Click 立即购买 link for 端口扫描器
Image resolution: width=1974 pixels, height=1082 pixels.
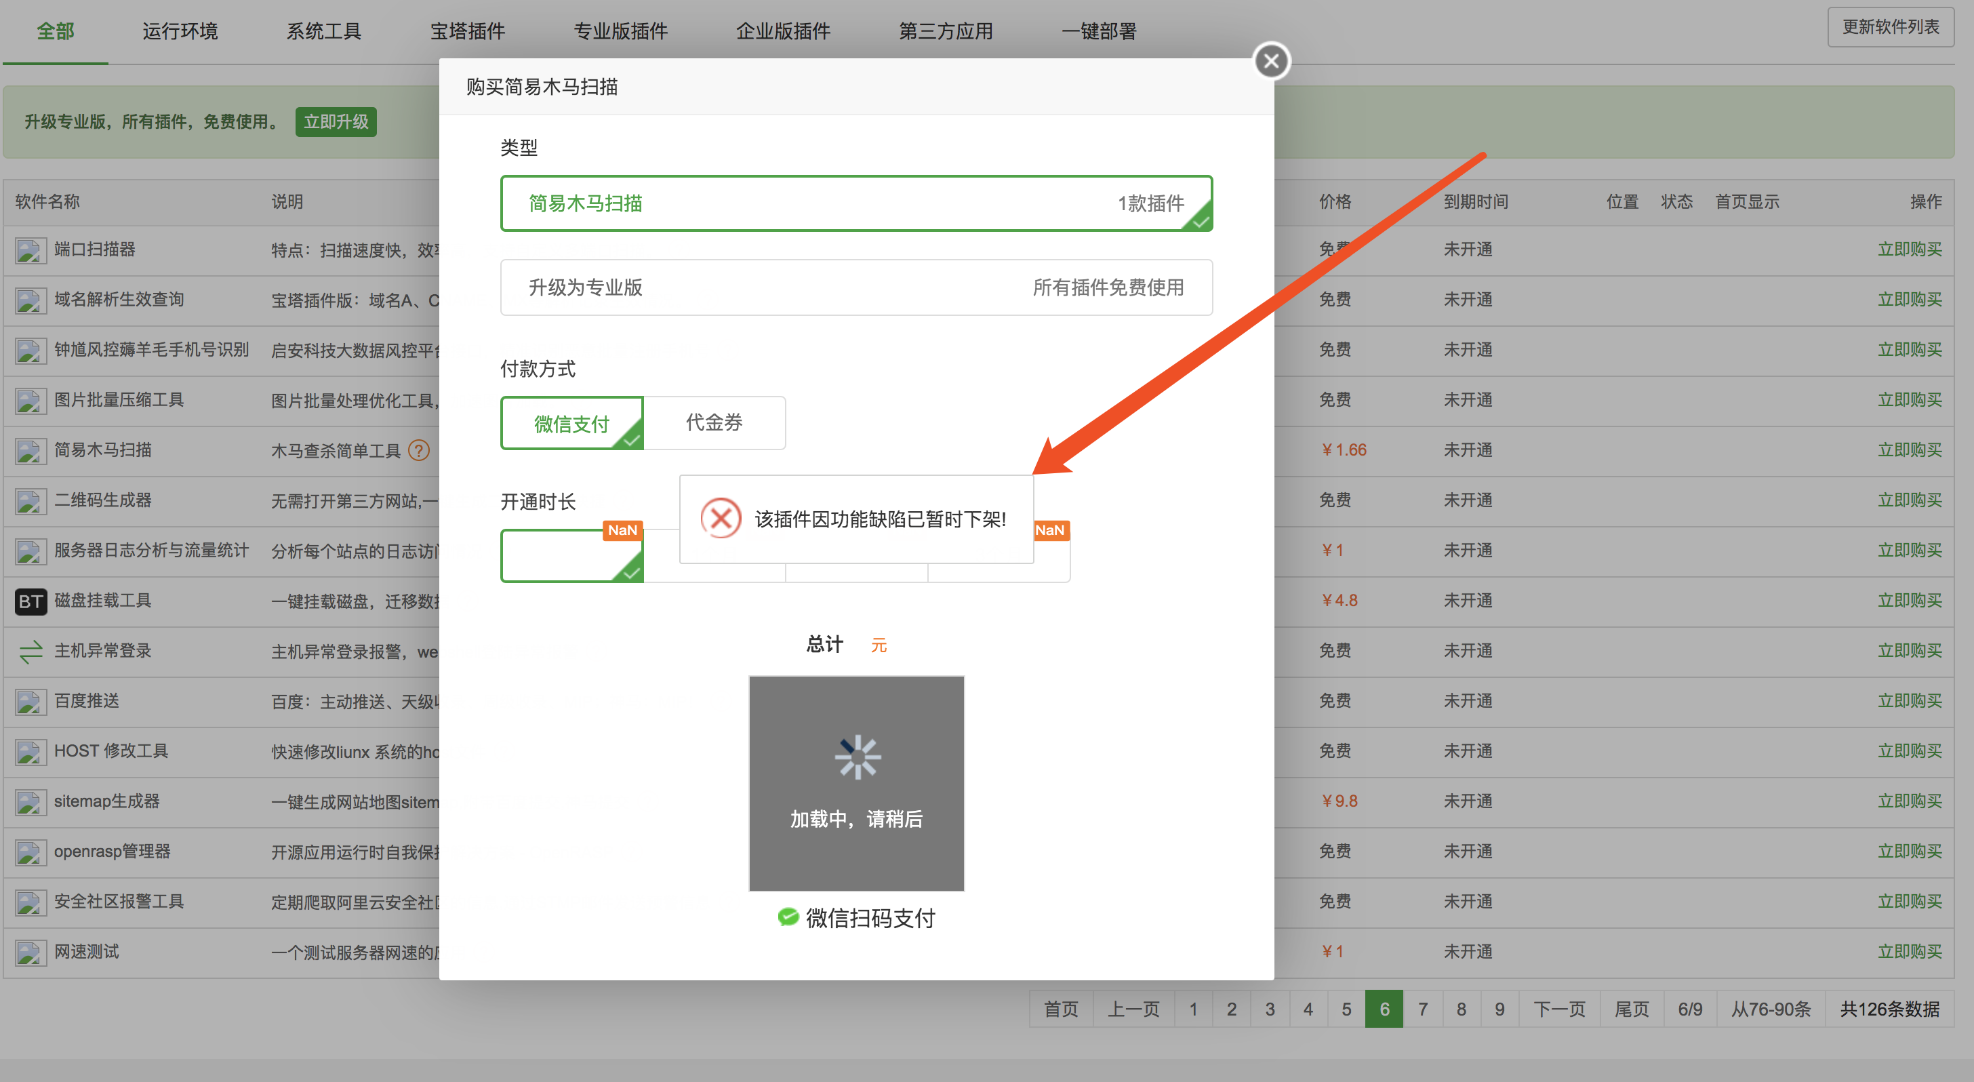(1909, 249)
